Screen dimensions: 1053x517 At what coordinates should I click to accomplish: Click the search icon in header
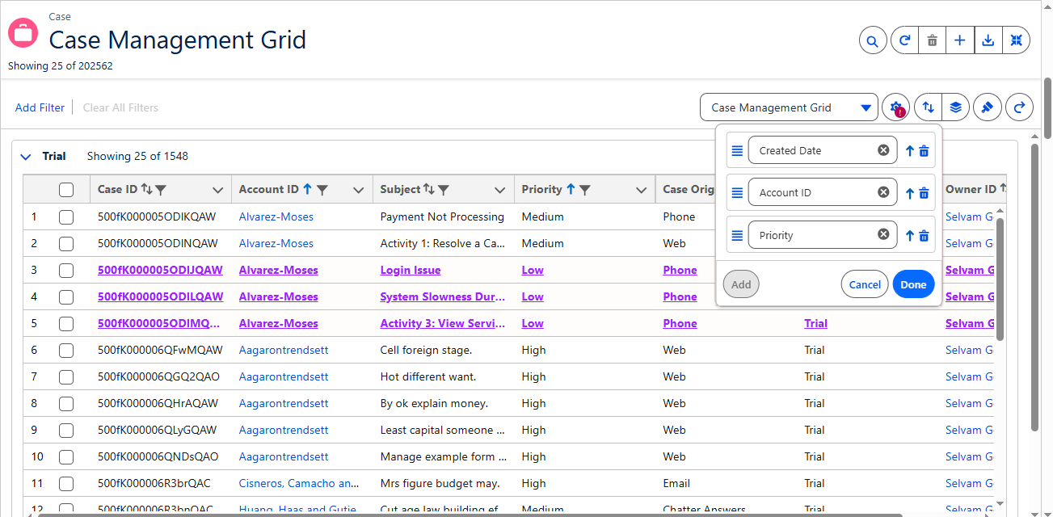(873, 40)
